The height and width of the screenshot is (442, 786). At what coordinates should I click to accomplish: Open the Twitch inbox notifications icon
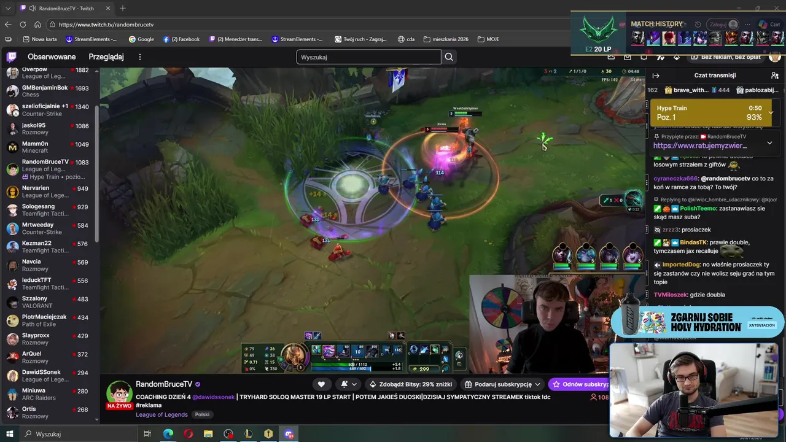pyautogui.click(x=627, y=57)
